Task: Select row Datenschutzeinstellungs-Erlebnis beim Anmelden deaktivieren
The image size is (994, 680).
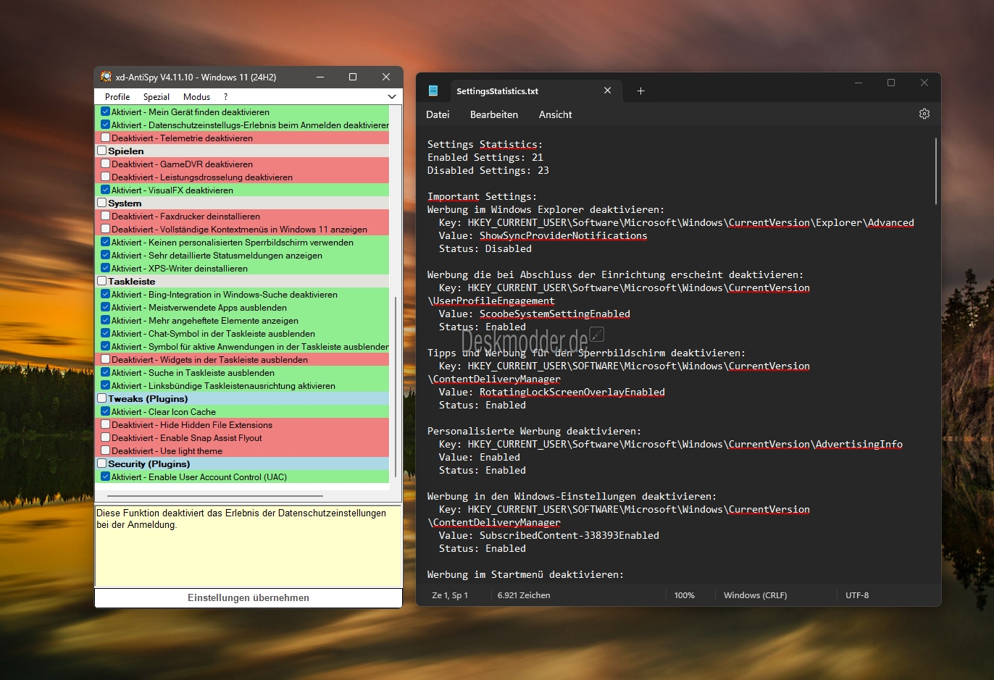Action: [x=243, y=125]
